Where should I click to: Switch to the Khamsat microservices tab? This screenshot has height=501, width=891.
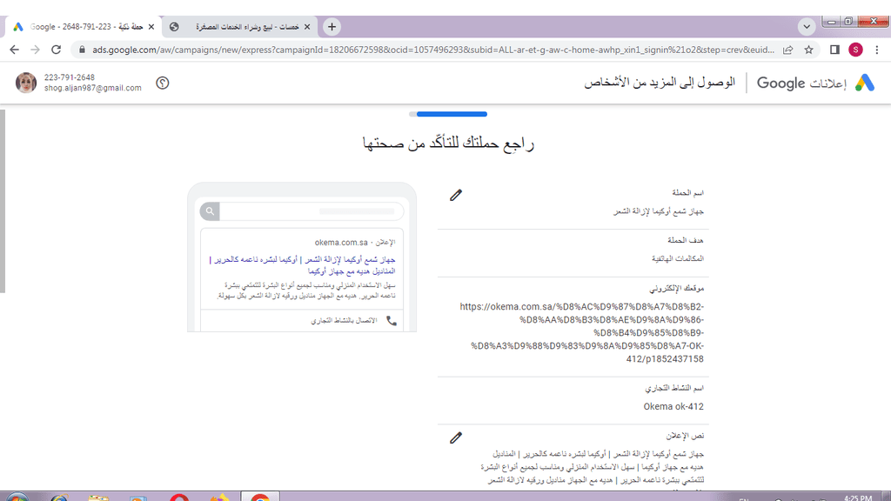click(x=239, y=27)
